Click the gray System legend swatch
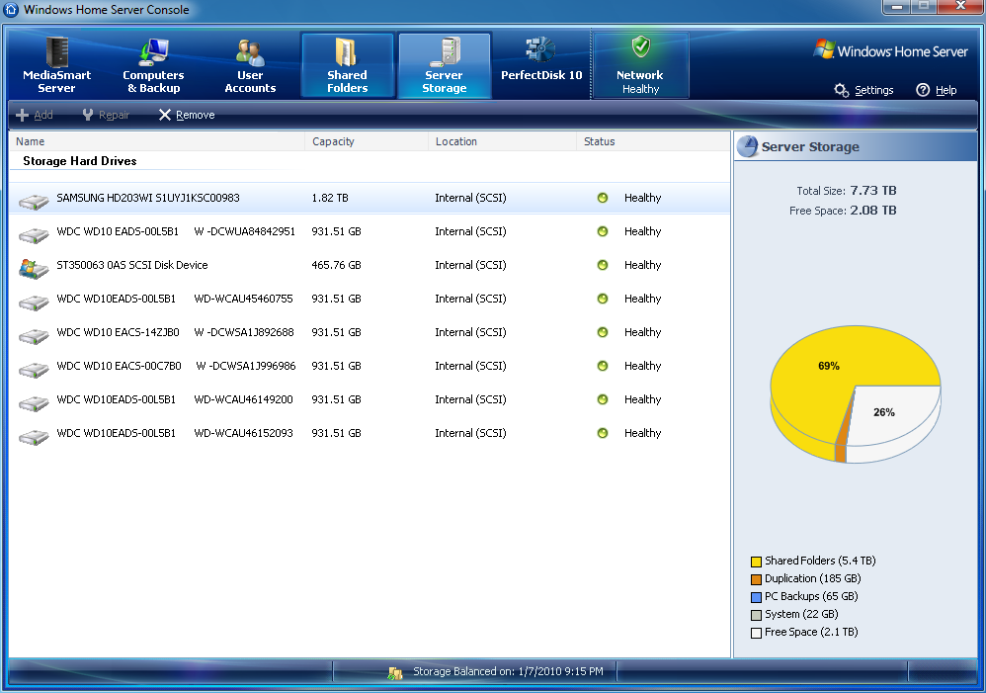Image resolution: width=986 pixels, height=693 pixels. [x=756, y=615]
